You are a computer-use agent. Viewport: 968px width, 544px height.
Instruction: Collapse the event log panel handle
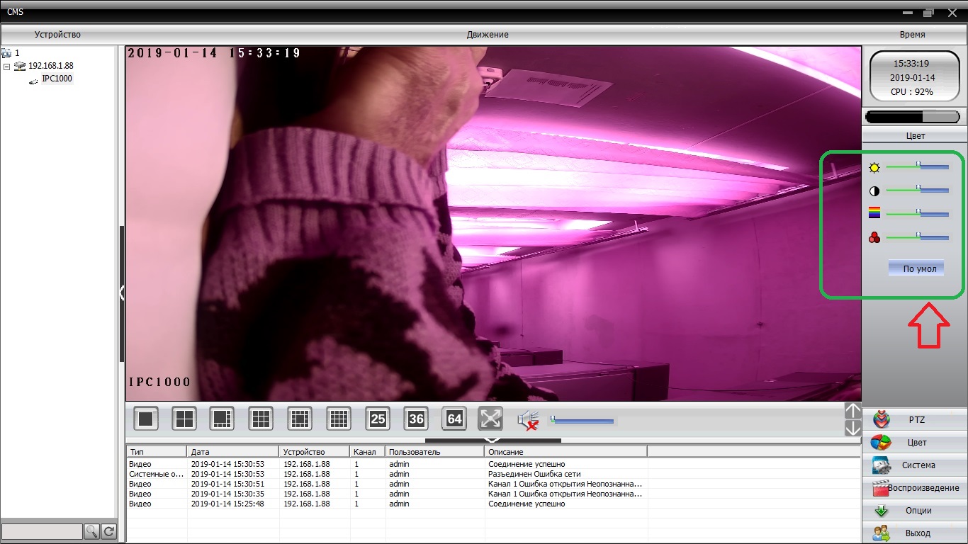(x=493, y=440)
